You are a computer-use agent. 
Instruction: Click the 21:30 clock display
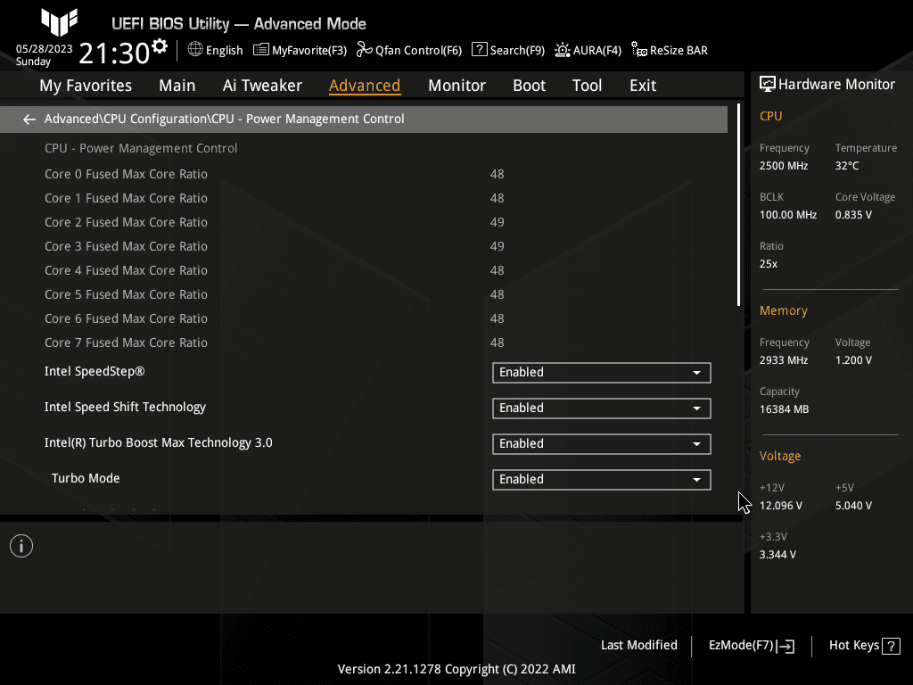click(114, 53)
